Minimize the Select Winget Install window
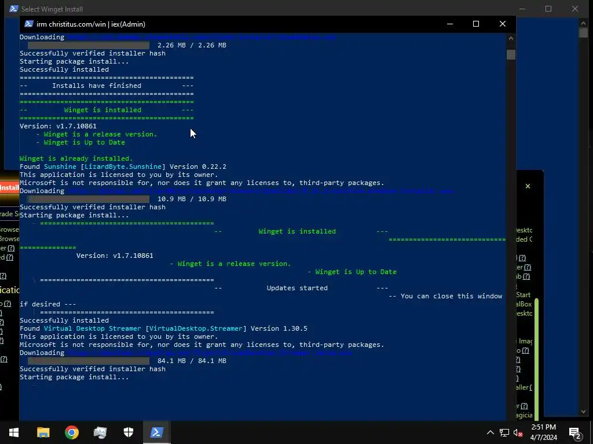This screenshot has height=444, width=593. pos(522,9)
